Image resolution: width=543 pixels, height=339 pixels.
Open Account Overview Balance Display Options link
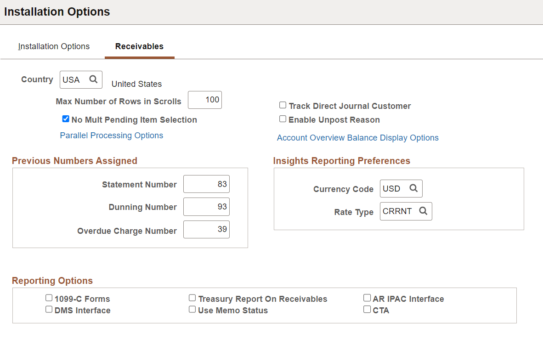[358, 138]
